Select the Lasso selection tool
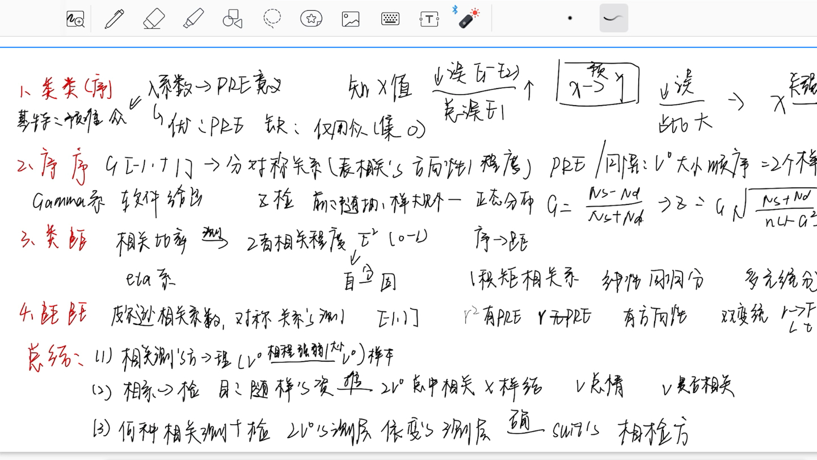This screenshot has height=460, width=817. pos(272,18)
